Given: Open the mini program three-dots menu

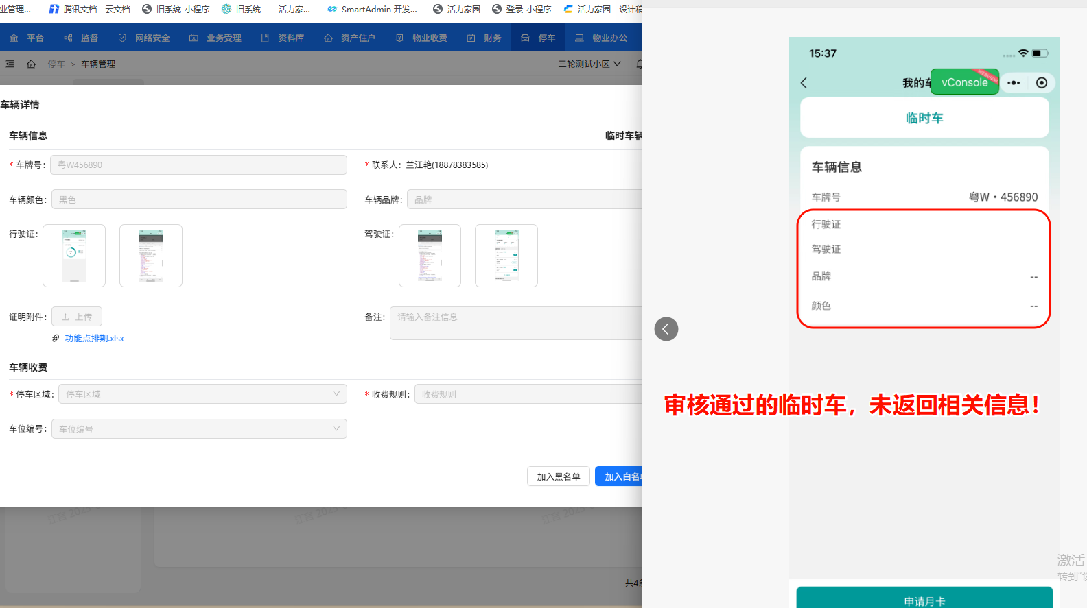Looking at the screenshot, I should coord(1014,83).
